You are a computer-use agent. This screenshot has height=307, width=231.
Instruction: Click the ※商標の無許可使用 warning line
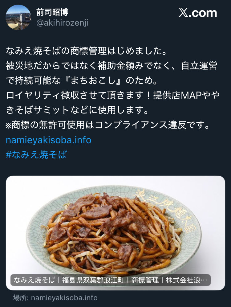tap(107, 125)
